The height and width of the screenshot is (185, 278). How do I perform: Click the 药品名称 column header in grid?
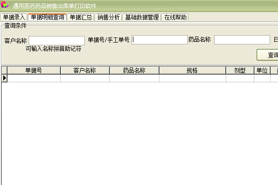(x=134, y=70)
